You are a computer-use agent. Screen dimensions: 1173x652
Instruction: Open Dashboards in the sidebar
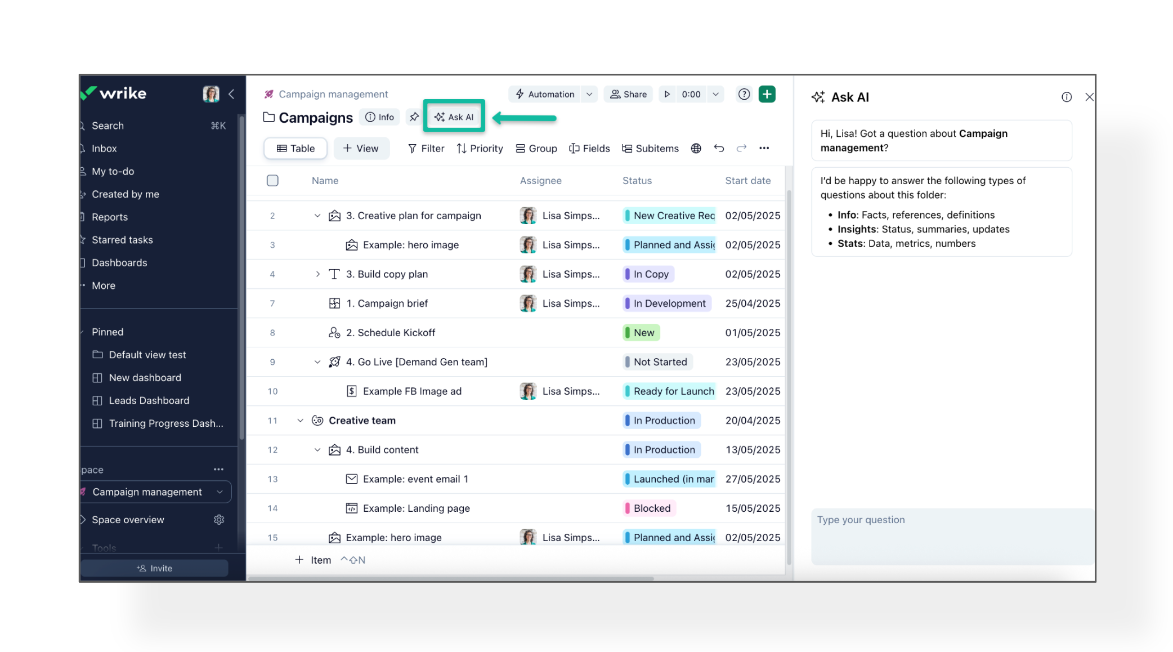click(x=119, y=263)
